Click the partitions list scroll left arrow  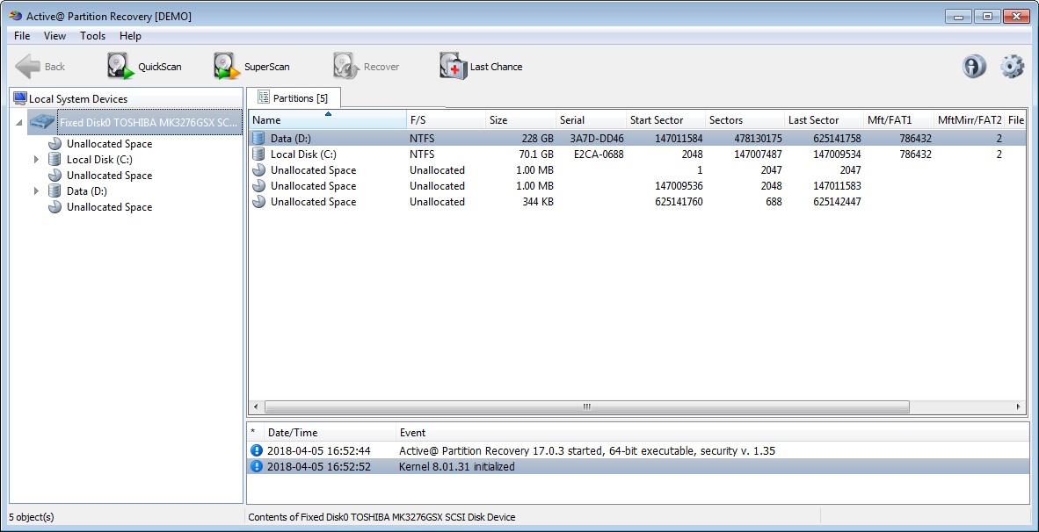pos(256,407)
